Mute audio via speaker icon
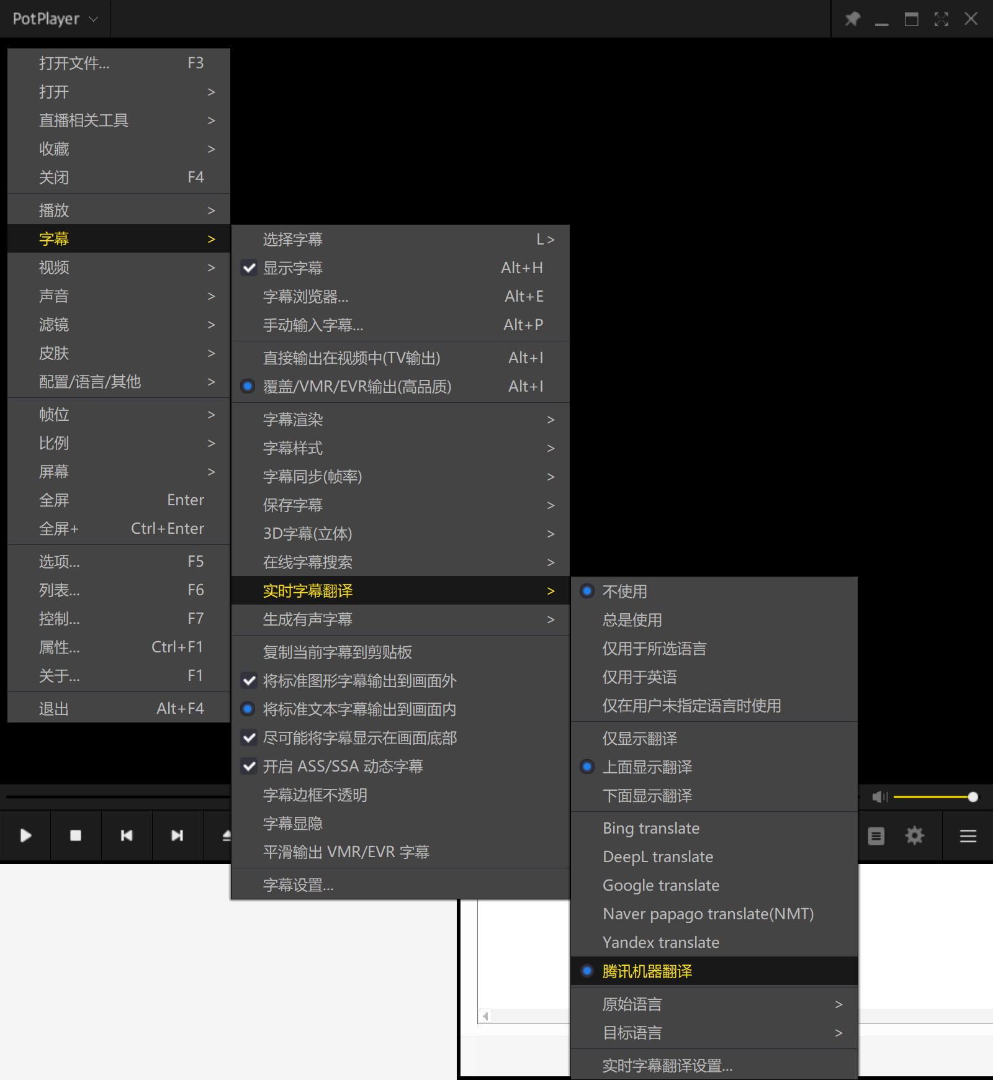Screen dimensions: 993x1080 coord(880,797)
